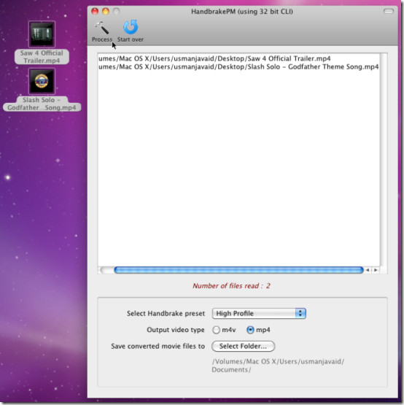Click the yellow minimize window button
Viewport: 404px width, 405px height.
tap(106, 11)
